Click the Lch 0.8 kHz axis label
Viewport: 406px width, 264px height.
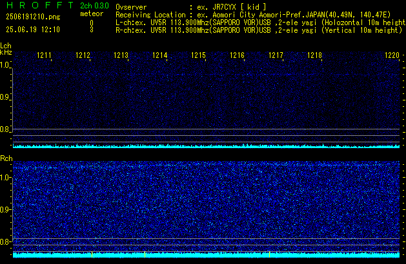click(x=5, y=129)
